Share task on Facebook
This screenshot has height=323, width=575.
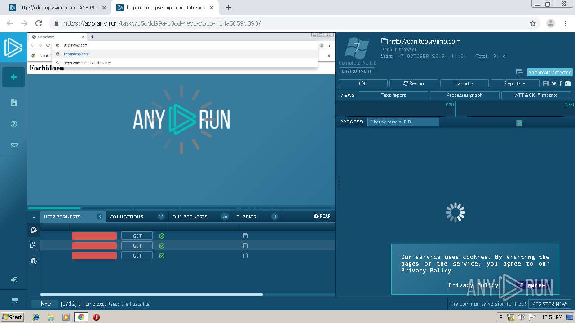(561, 83)
